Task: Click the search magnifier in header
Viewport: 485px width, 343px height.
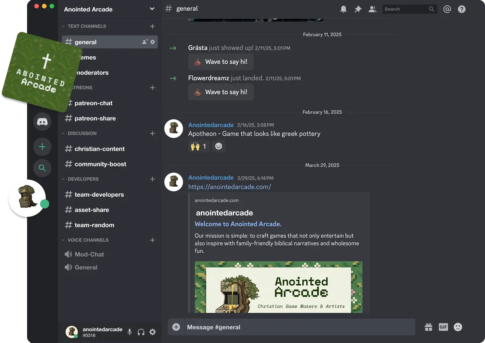Action: point(432,9)
